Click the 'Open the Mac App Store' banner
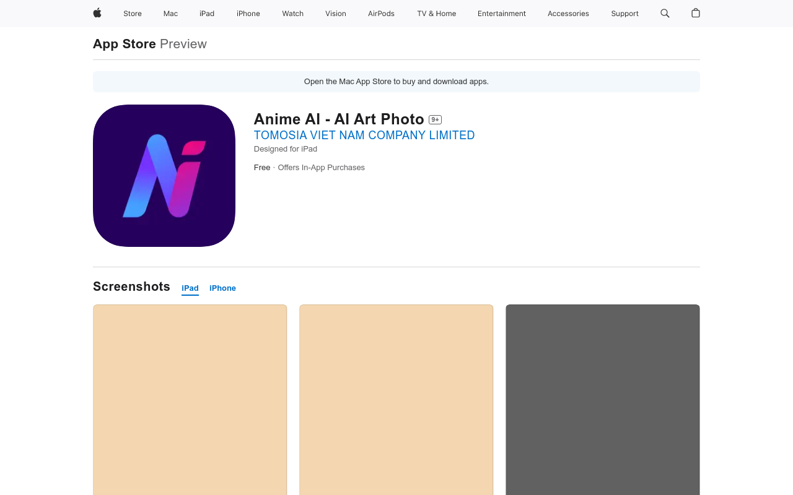Screen dimensions: 793x495 [396, 82]
